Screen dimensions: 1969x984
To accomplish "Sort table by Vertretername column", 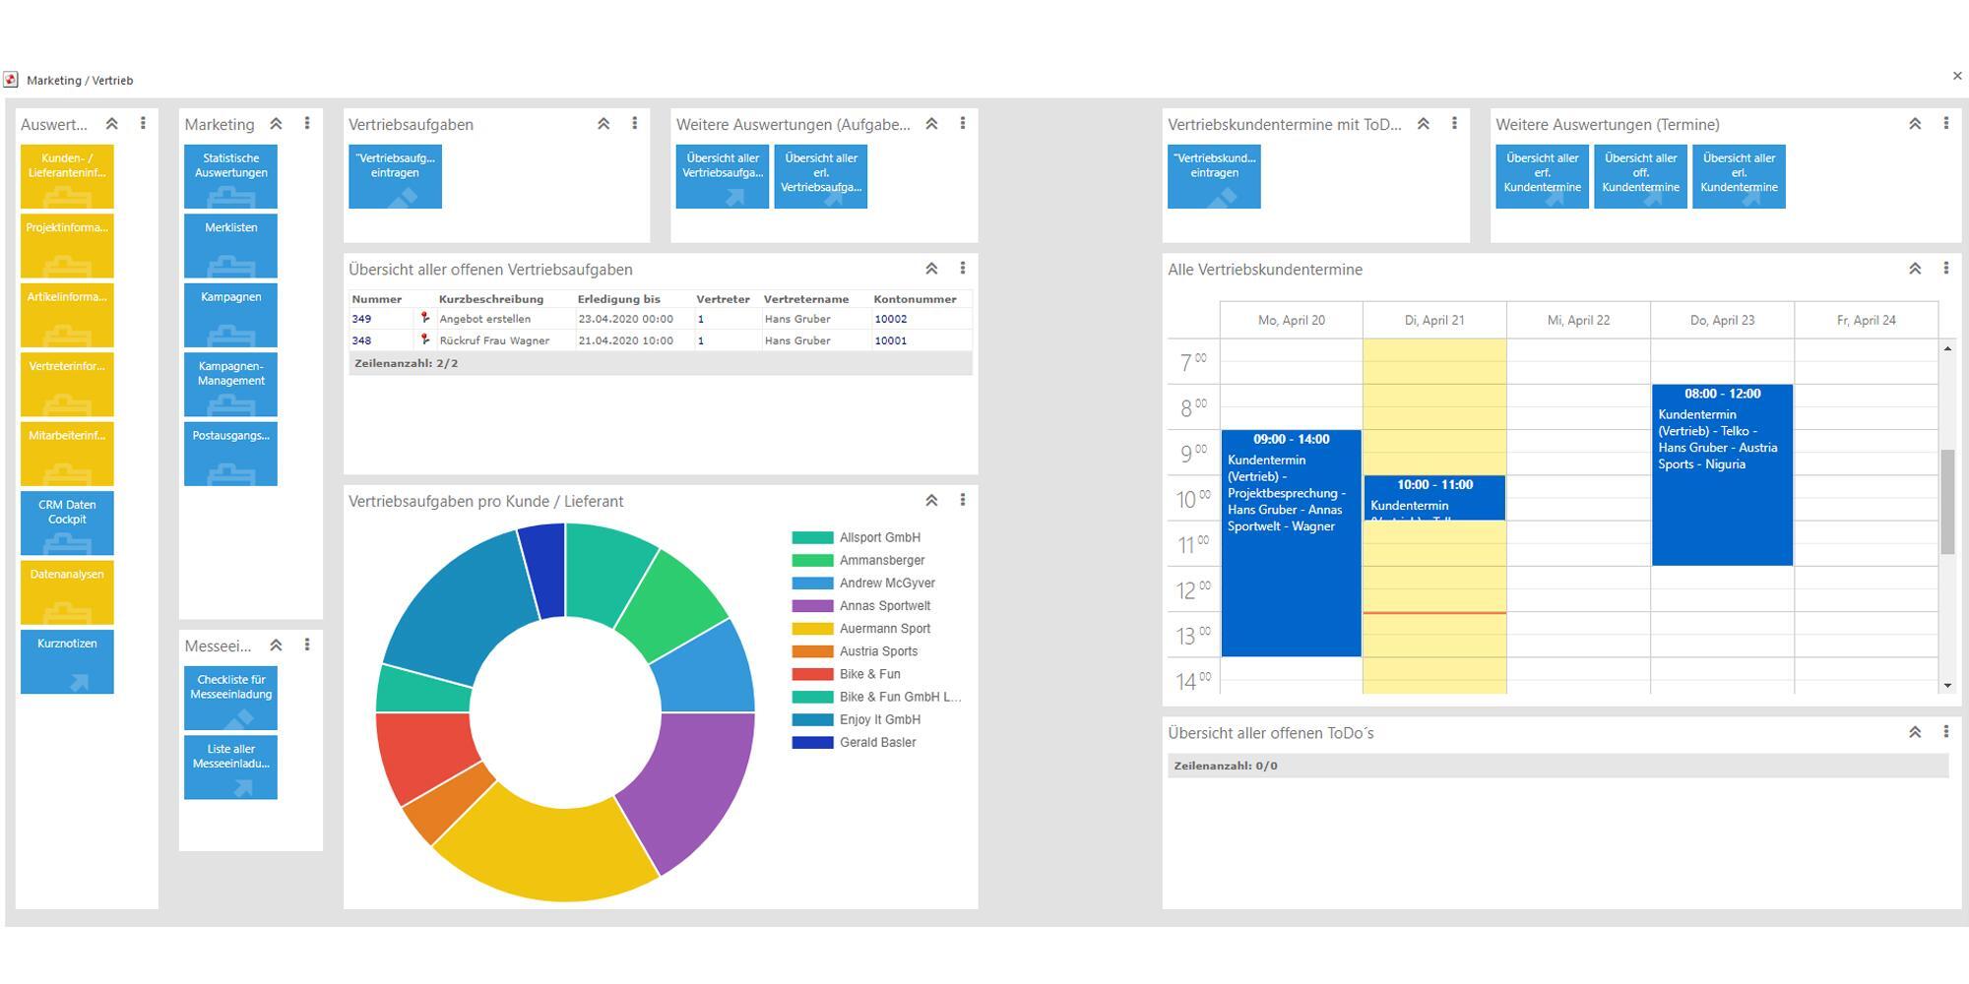I will [806, 299].
